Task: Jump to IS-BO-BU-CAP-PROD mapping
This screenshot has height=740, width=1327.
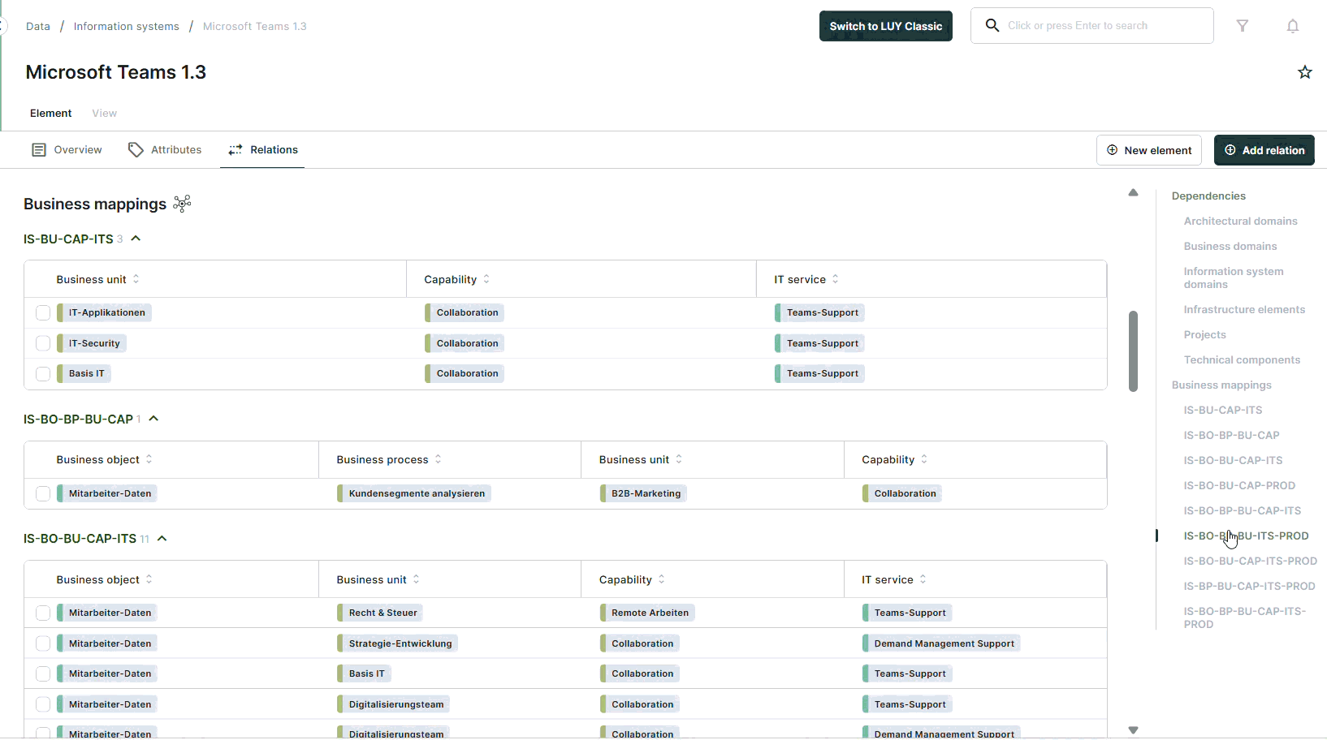Action: coord(1239,485)
